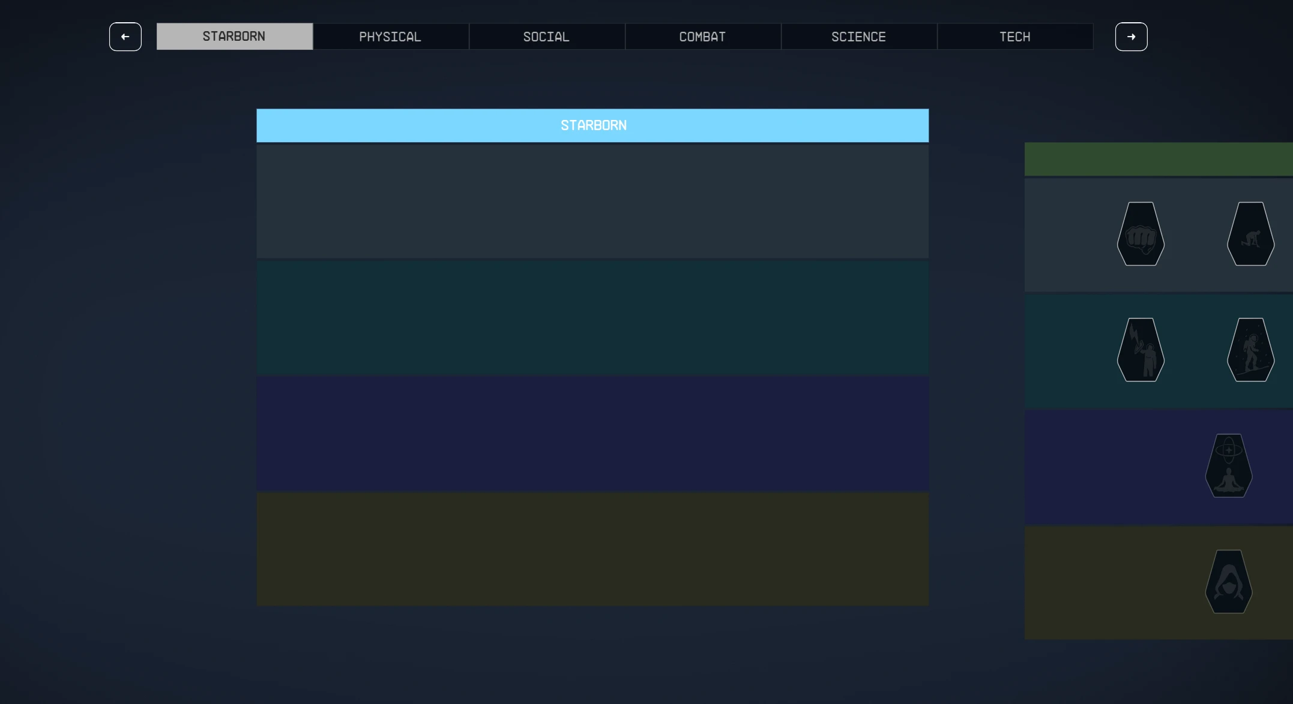The height and width of the screenshot is (704, 1293).
Task: Select the fist Boxing skill badge
Action: tap(1141, 234)
